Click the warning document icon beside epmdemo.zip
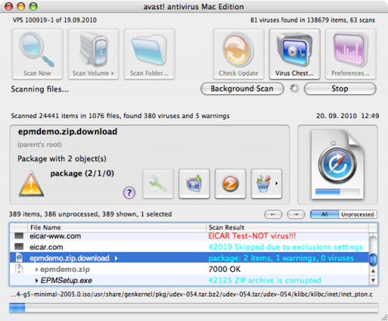388x321 pixels. [19, 269]
